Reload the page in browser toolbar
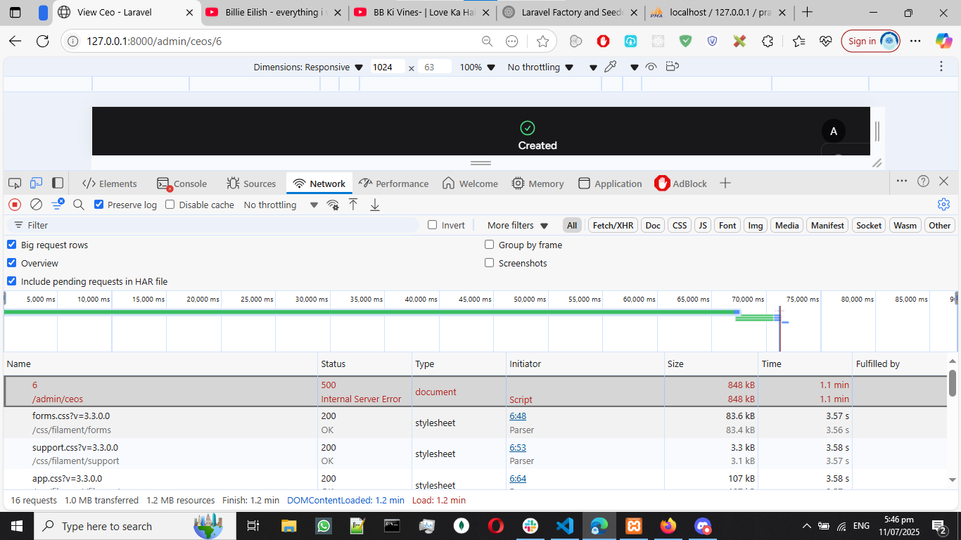 pyautogui.click(x=42, y=41)
